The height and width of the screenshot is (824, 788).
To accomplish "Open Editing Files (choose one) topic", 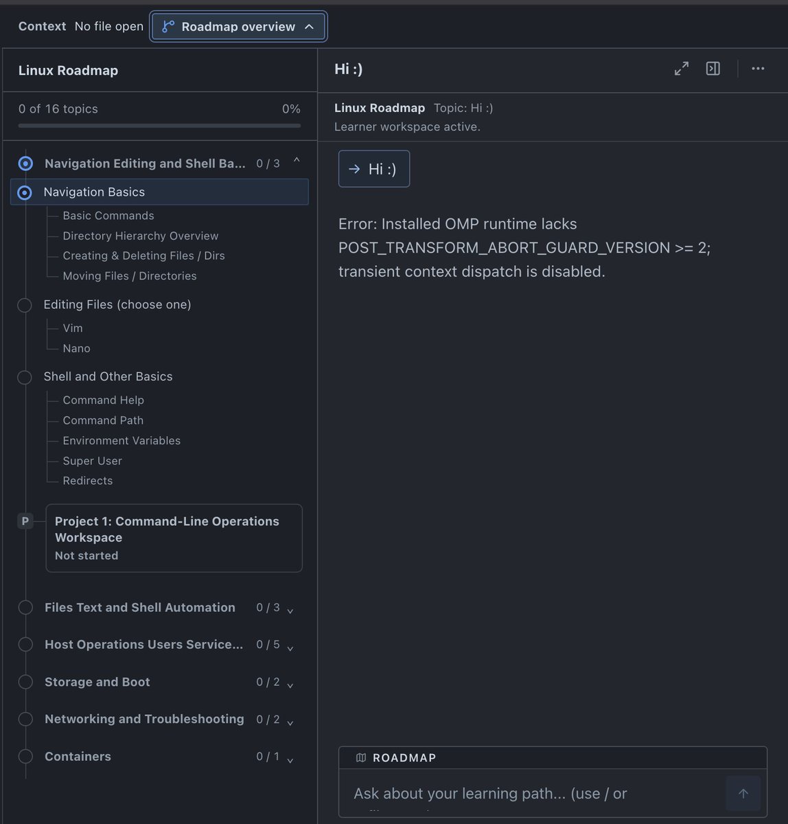I will (117, 304).
